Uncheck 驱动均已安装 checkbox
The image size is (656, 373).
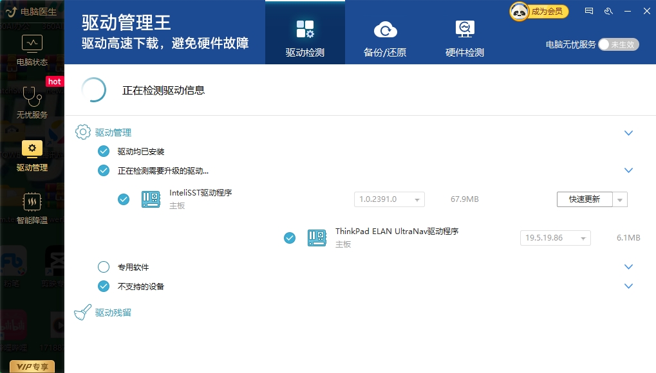click(104, 151)
